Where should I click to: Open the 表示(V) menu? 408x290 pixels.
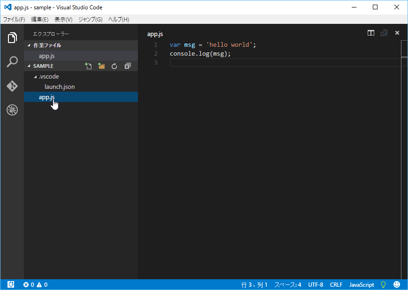click(x=63, y=19)
